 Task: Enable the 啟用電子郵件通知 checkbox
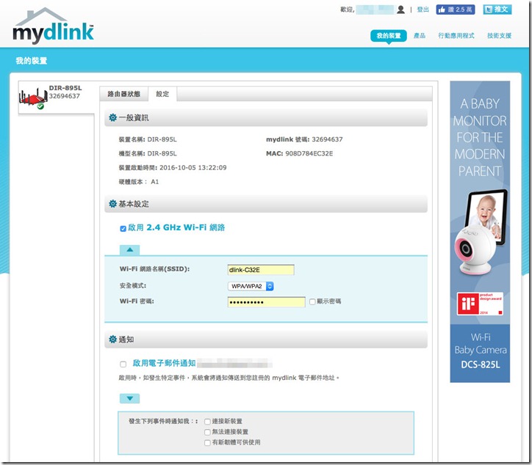[x=123, y=364]
